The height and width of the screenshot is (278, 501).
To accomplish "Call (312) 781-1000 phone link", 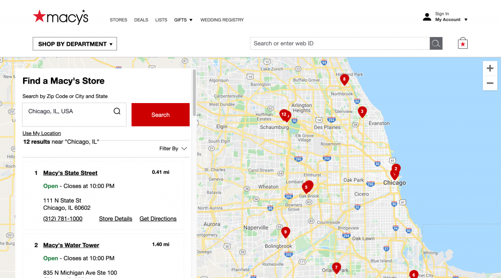I will point(63,218).
